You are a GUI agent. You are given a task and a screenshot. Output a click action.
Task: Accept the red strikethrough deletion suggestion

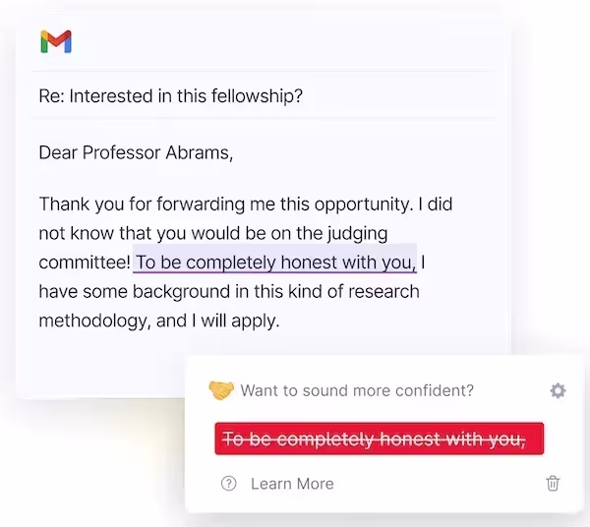pyautogui.click(x=379, y=439)
